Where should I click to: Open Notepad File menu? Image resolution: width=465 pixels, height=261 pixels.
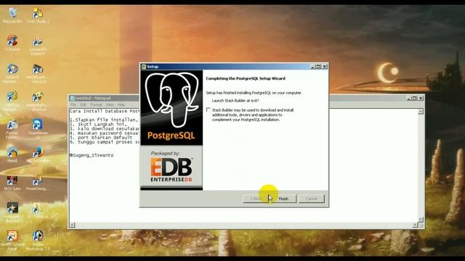pos(73,104)
